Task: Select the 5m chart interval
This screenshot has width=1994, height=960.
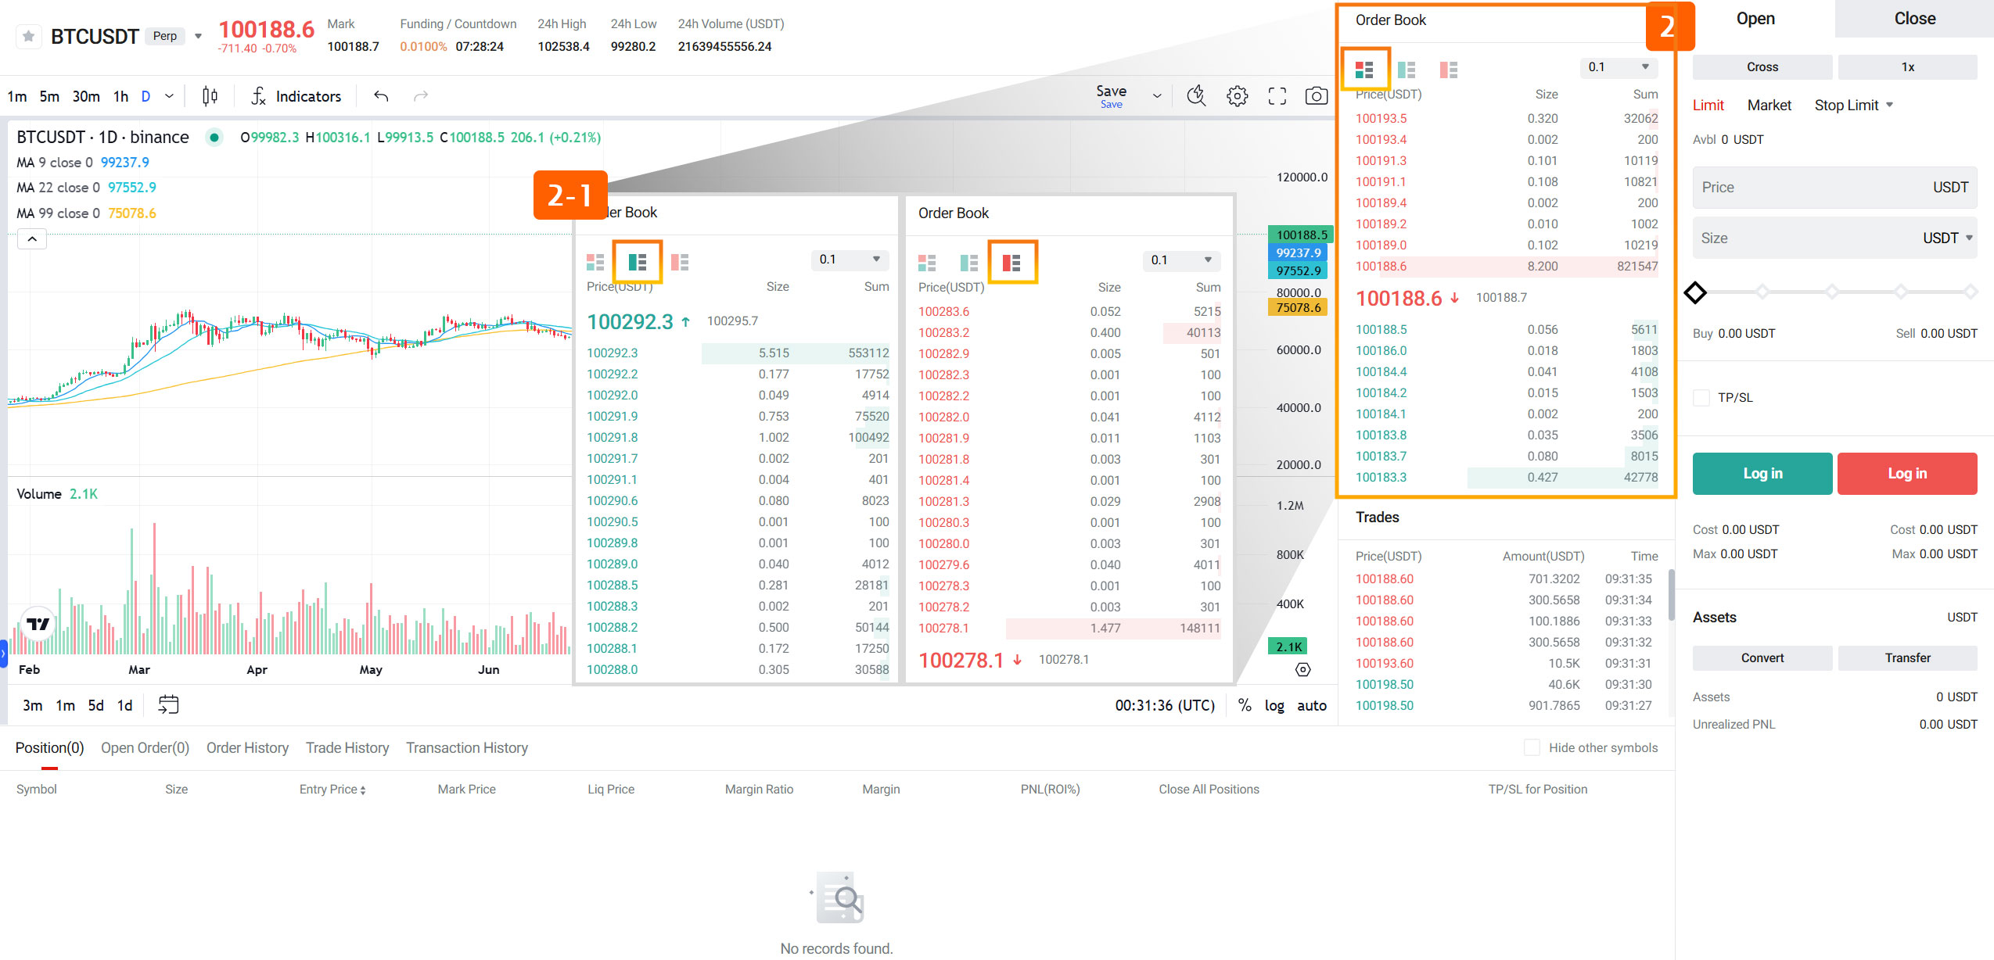Action: pyautogui.click(x=49, y=96)
